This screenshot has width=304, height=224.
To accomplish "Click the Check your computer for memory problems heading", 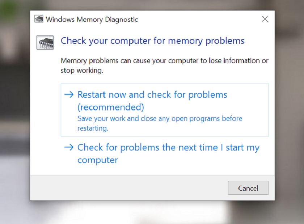I will point(152,41).
